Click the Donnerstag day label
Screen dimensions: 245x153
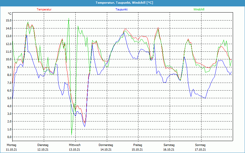106,145
